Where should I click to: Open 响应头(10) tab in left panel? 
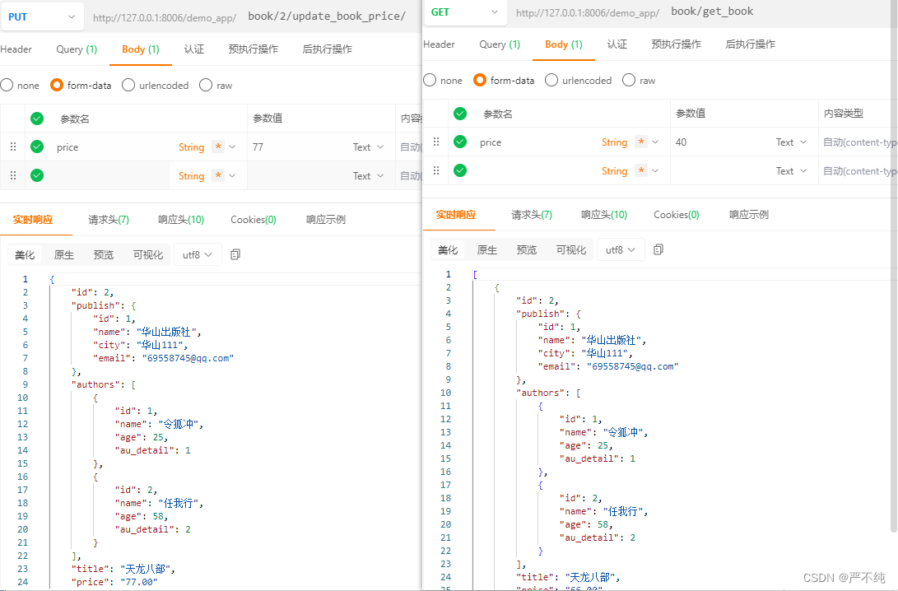181,220
